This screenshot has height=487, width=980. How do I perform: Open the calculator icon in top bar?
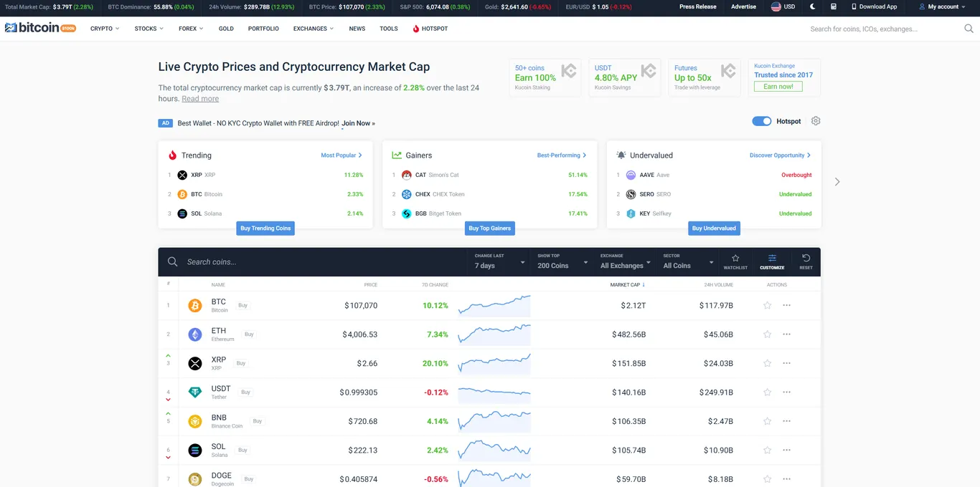(833, 6)
